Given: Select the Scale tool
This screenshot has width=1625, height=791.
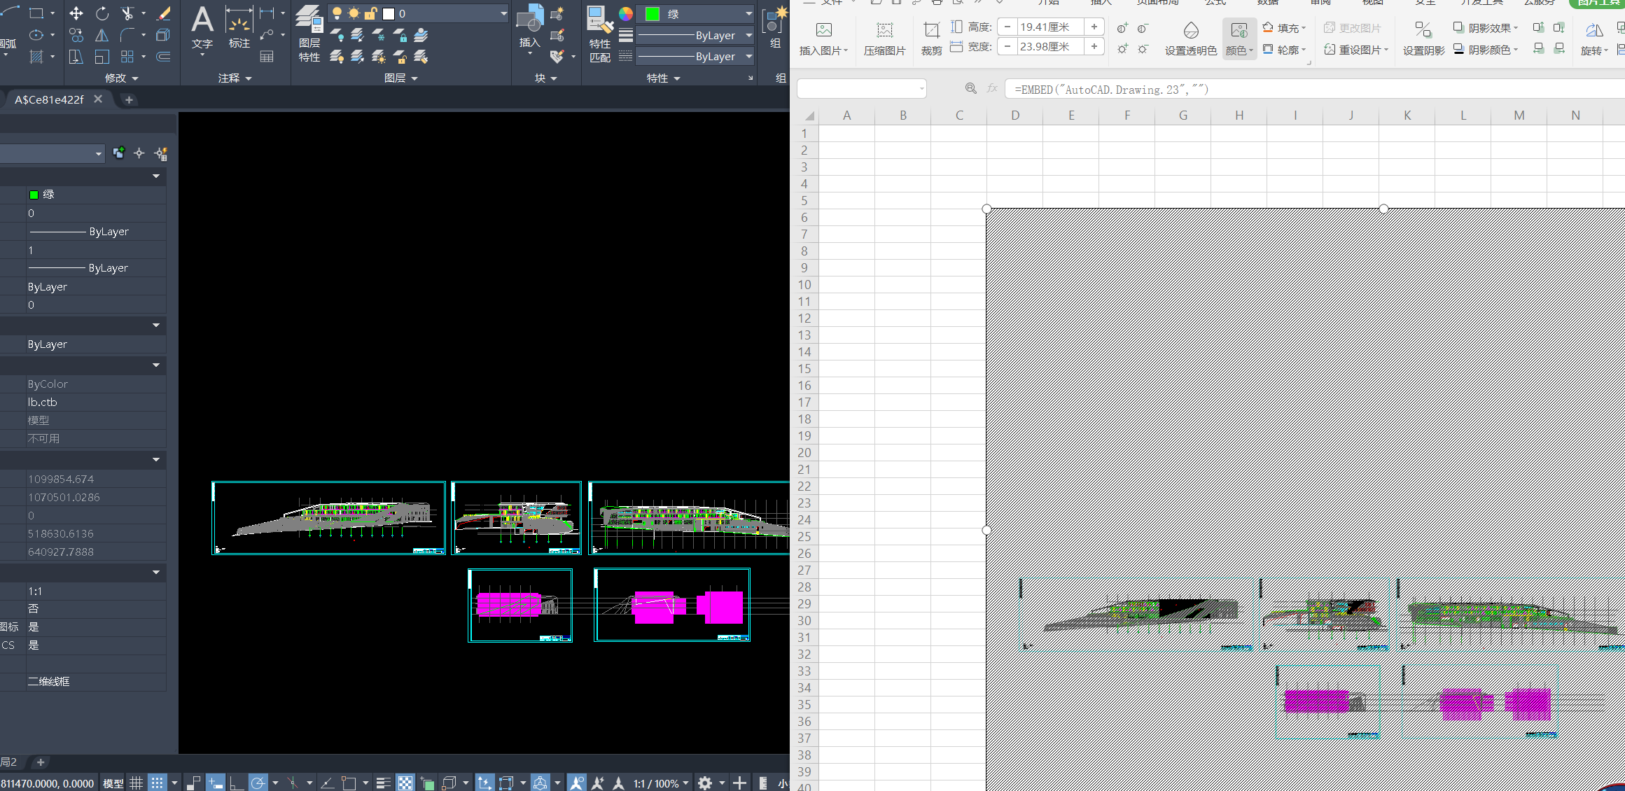Looking at the screenshot, I should [102, 57].
